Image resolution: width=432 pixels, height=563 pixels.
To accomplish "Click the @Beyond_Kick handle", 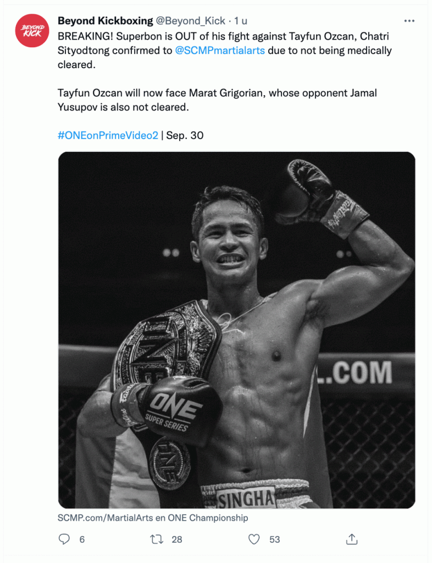I will [x=190, y=21].
